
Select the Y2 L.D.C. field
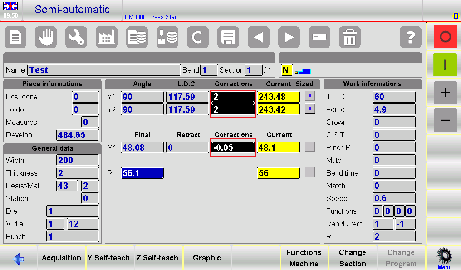click(x=187, y=109)
